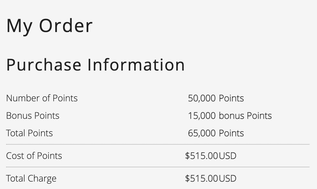Click the "Points" unit beside 50,000
Viewport: 317px width, 189px height.
(x=231, y=98)
